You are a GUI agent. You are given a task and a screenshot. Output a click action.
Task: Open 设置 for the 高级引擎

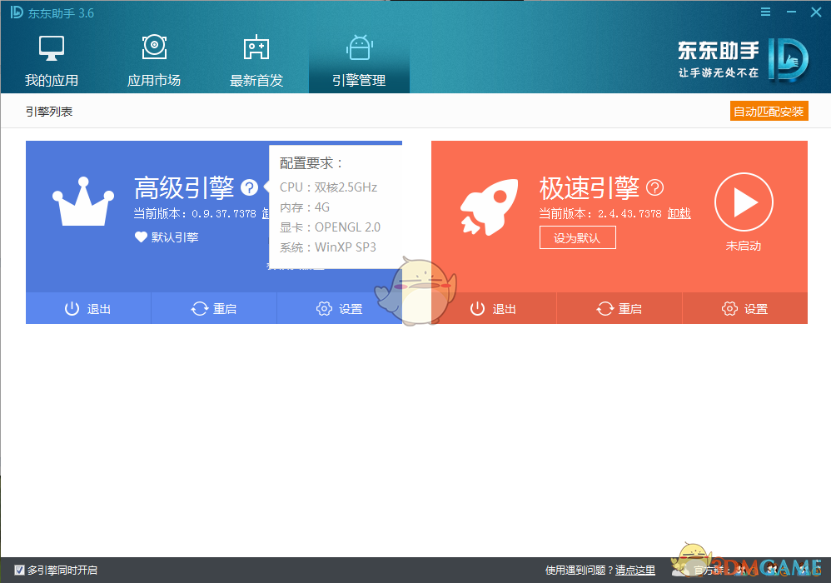coord(339,308)
